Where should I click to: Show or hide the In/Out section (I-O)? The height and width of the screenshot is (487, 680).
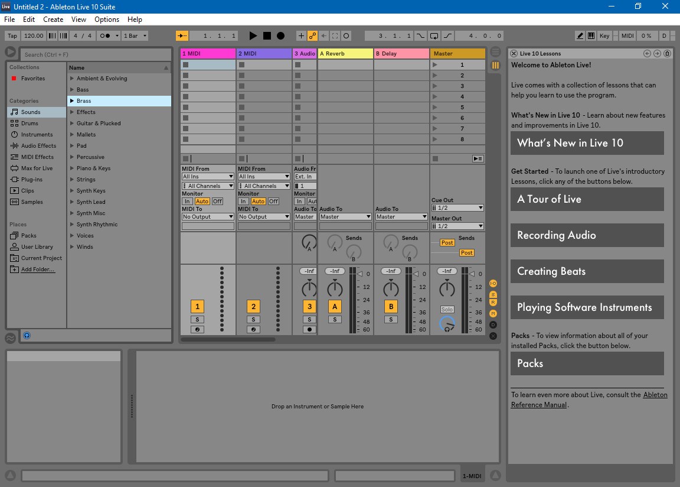pos(493,284)
